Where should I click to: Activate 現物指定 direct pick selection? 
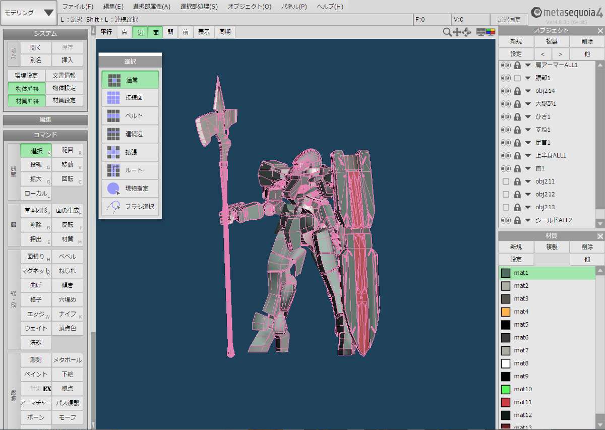(x=130, y=189)
